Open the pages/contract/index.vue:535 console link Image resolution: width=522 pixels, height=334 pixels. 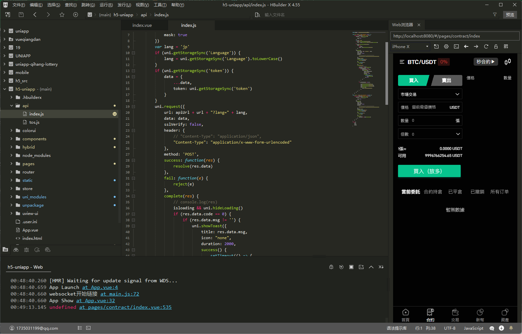click(125, 307)
